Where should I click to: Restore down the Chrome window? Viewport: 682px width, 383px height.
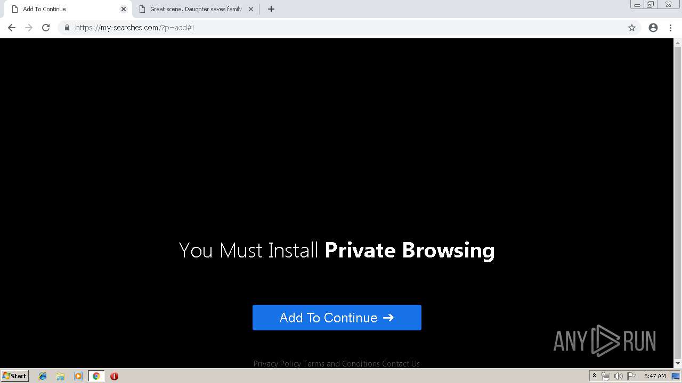coord(651,5)
